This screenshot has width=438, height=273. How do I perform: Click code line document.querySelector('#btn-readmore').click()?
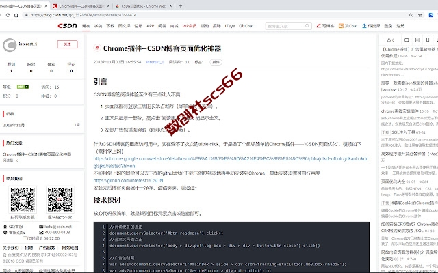coord(166,233)
